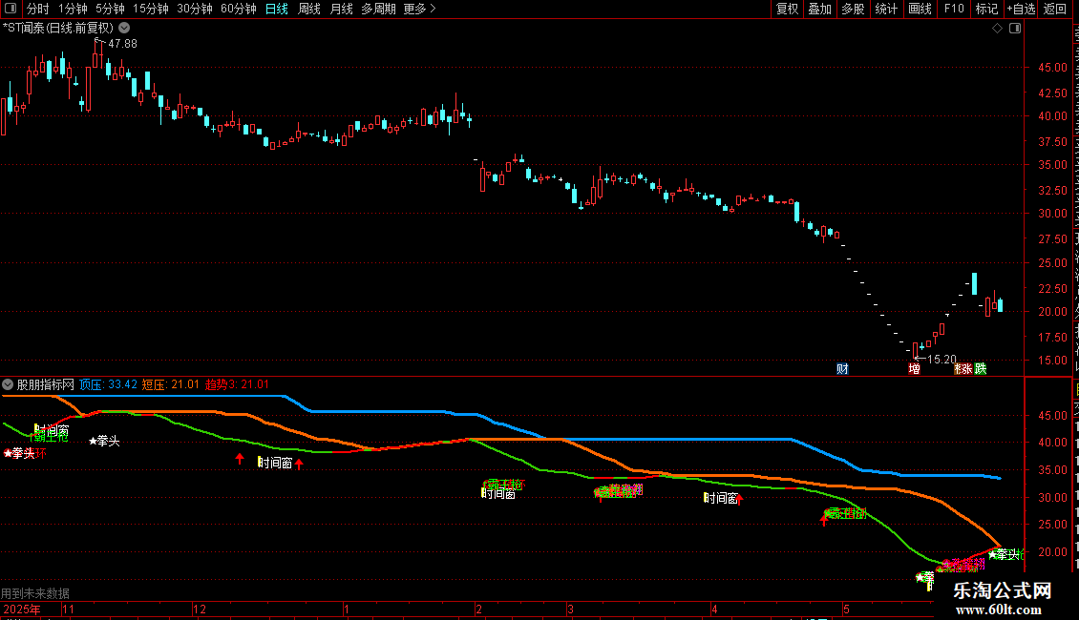Click the diamond icon above the chart

tap(997, 29)
